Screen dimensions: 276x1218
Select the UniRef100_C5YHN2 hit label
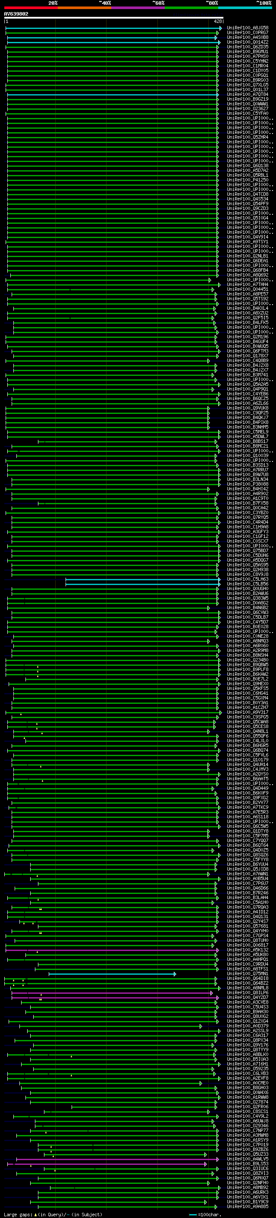[248, 61]
